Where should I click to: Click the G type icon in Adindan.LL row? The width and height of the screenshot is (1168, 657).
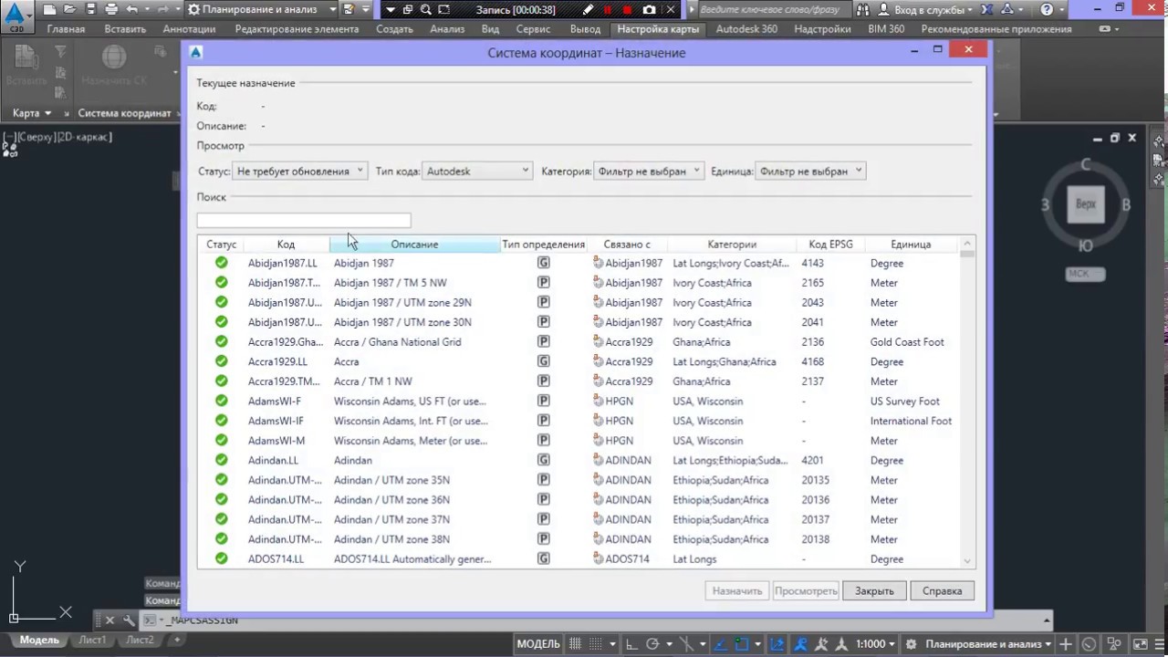click(543, 460)
